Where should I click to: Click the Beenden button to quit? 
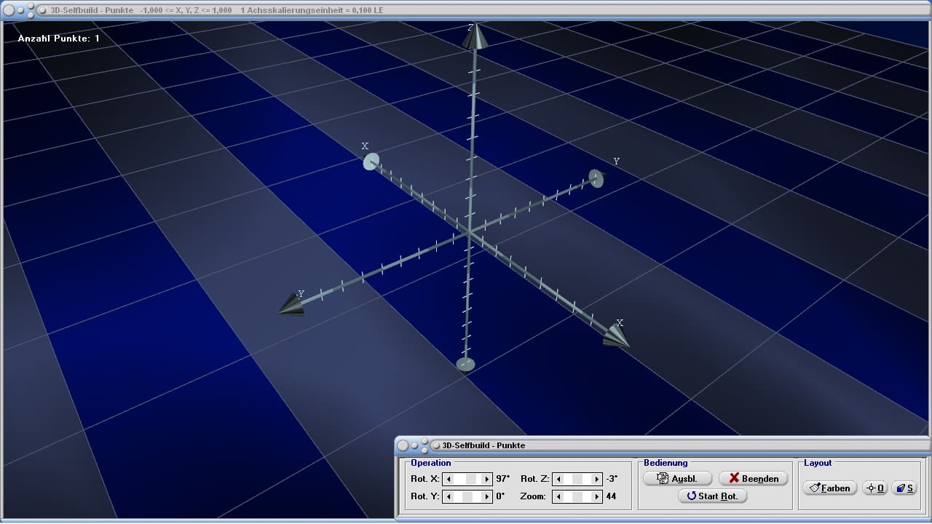click(x=754, y=478)
